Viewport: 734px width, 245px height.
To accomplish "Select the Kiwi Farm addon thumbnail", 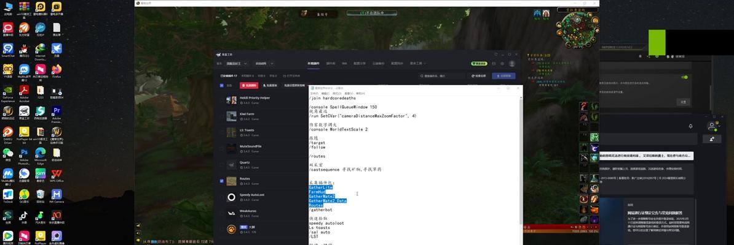I will tap(231, 116).
